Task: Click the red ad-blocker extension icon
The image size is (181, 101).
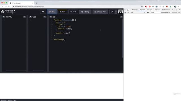Action: [150, 6]
